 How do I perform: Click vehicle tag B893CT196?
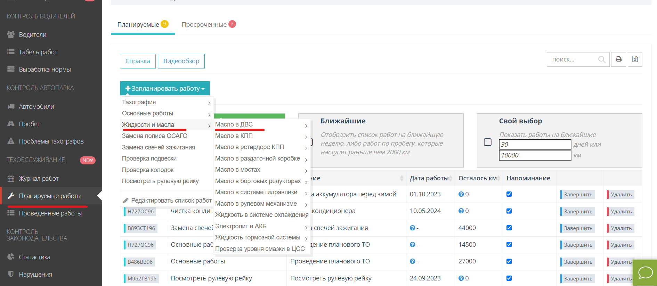141,228
